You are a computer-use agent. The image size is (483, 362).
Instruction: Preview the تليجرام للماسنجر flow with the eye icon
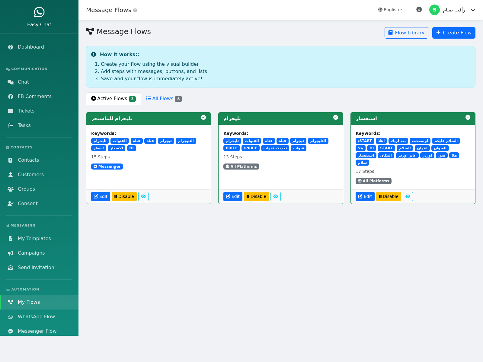pyautogui.click(x=143, y=196)
